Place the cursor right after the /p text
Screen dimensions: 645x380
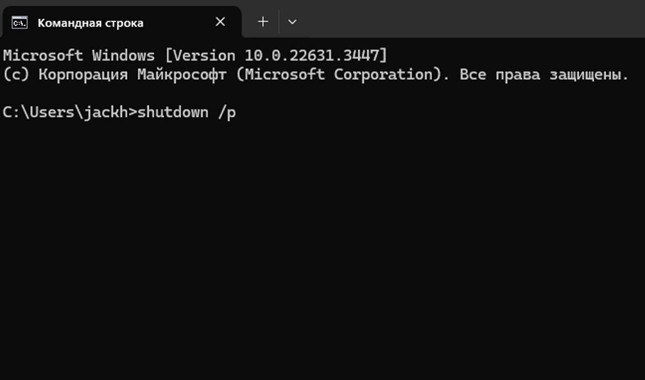point(237,113)
